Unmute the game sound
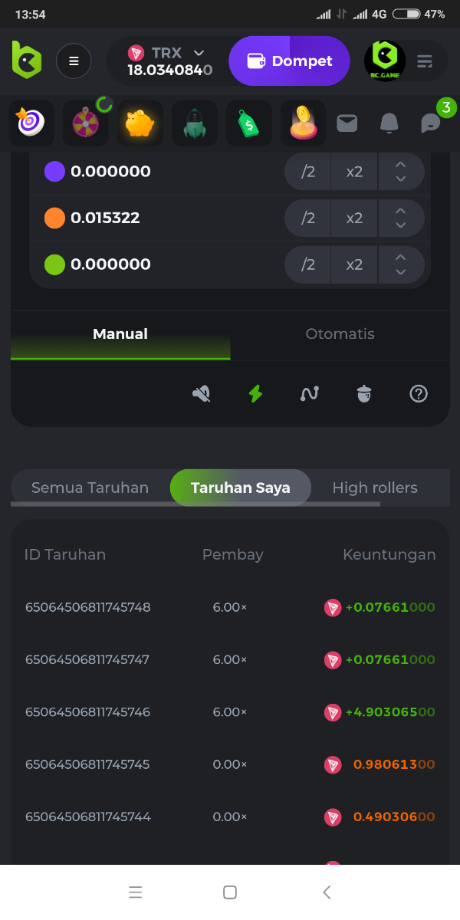 (x=201, y=394)
